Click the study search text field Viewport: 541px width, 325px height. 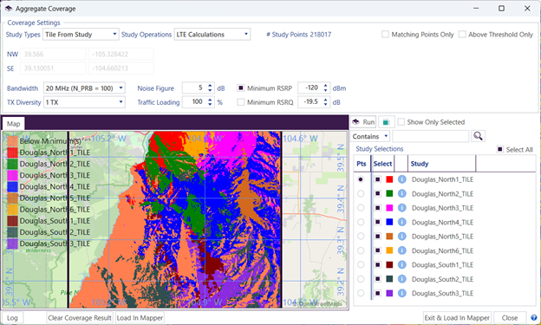[431, 136]
